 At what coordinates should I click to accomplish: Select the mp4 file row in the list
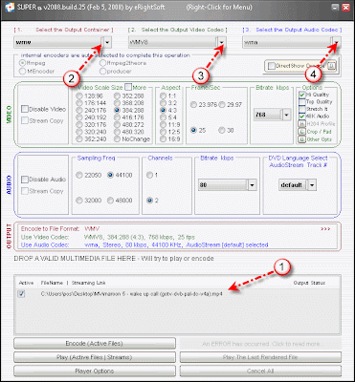coord(177,294)
